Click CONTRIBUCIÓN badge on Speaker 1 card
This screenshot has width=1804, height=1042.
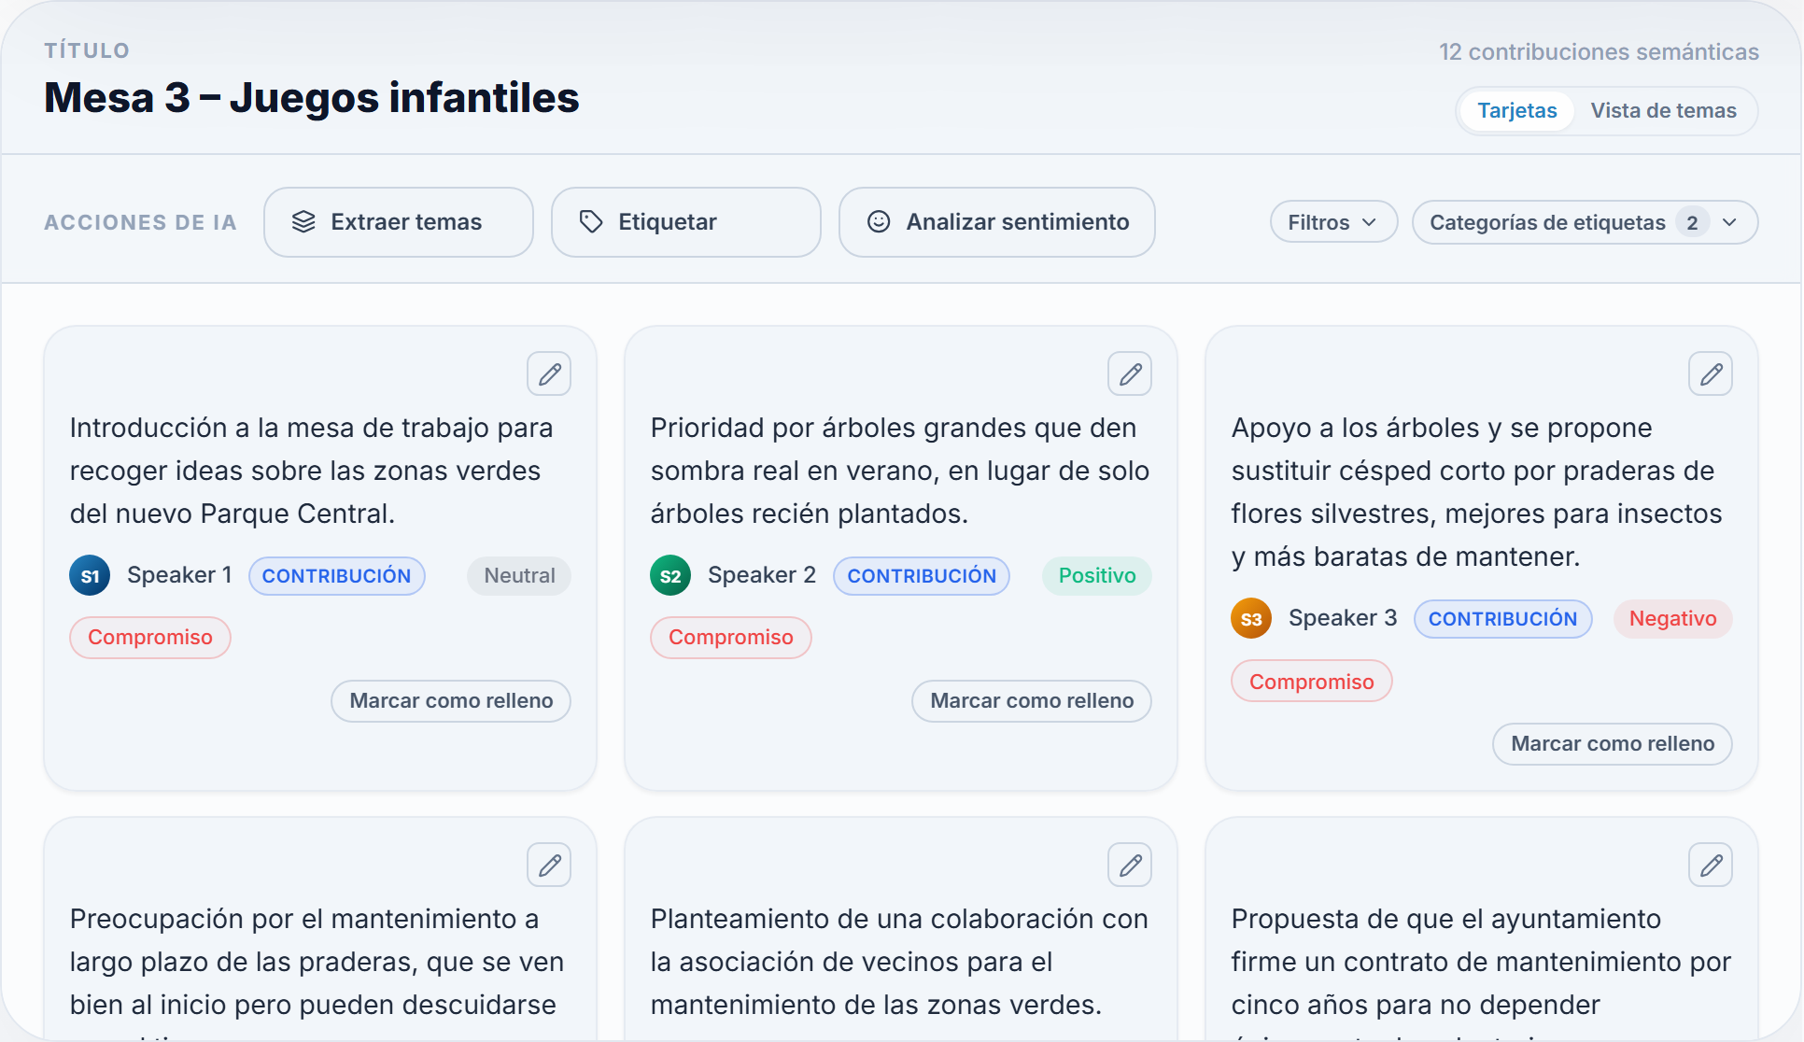(337, 576)
